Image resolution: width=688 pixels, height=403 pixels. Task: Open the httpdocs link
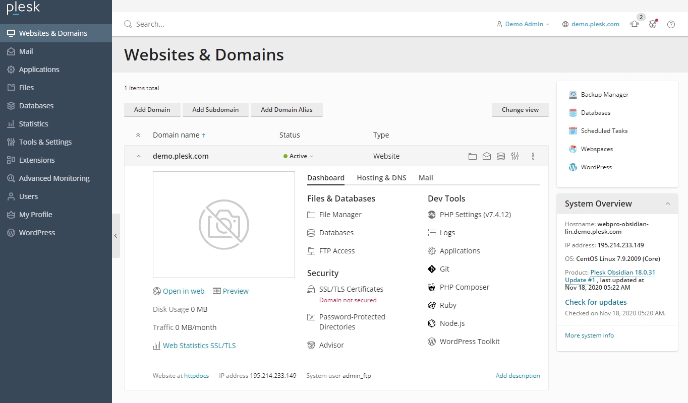tap(196, 376)
